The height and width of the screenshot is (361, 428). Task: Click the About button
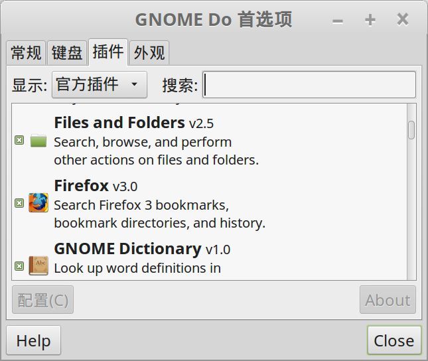click(x=388, y=300)
